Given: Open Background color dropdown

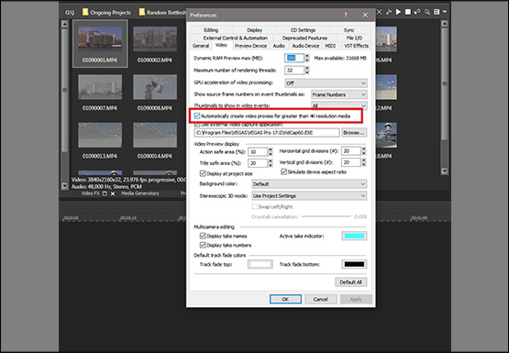Looking at the screenshot, I should coord(309,184).
